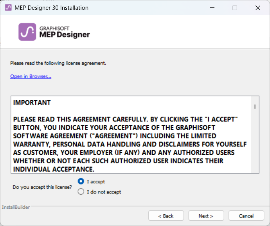Image resolution: width=270 pixels, height=226 pixels.
Task: Click the "Do you accept this license?" label
Action: 42,187
